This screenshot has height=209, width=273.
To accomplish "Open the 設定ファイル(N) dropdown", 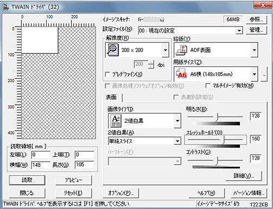I will tap(239, 30).
